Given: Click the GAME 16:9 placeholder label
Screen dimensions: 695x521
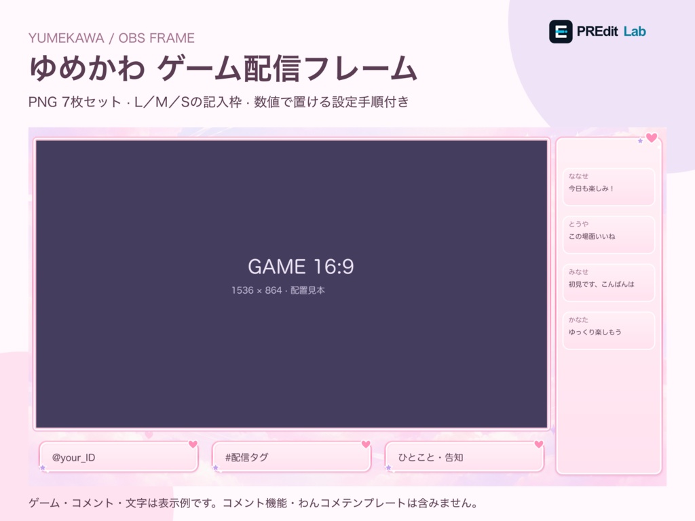Looking at the screenshot, I should tap(301, 266).
